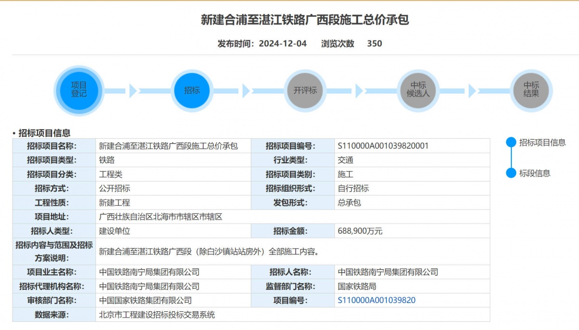Click the arrow between 项目登记 and 招标
The height and width of the screenshot is (330, 579).
pos(133,91)
